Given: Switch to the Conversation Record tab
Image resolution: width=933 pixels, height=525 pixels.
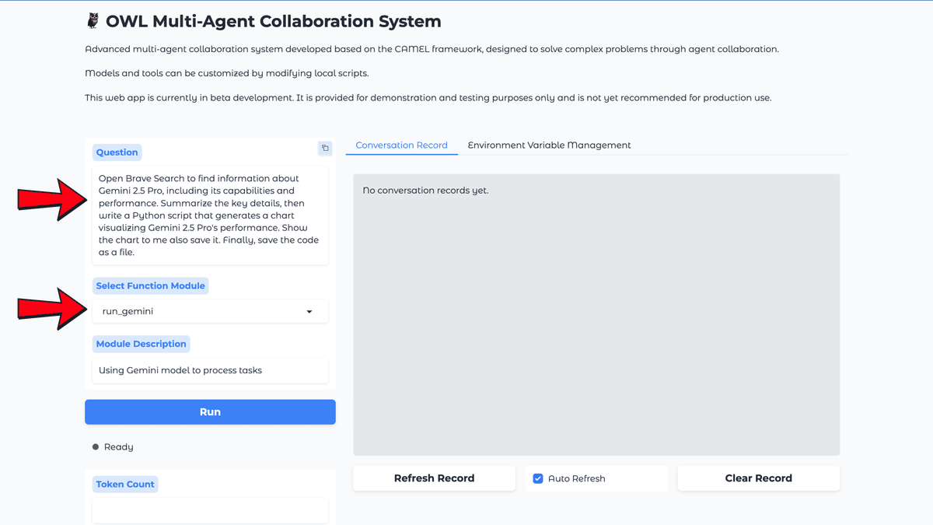Looking at the screenshot, I should [401, 145].
